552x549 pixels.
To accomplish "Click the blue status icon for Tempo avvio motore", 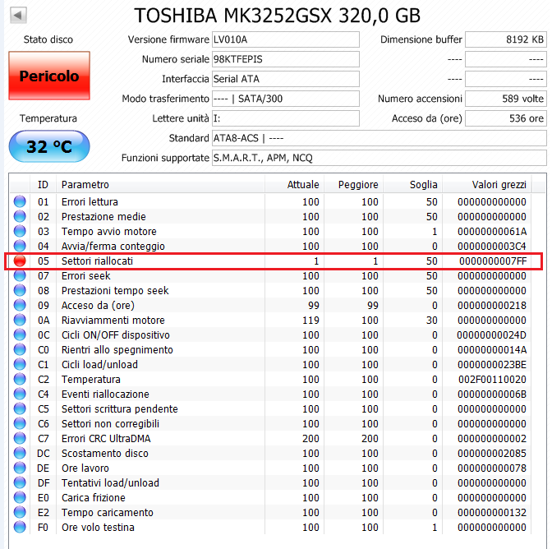I will (20, 231).
